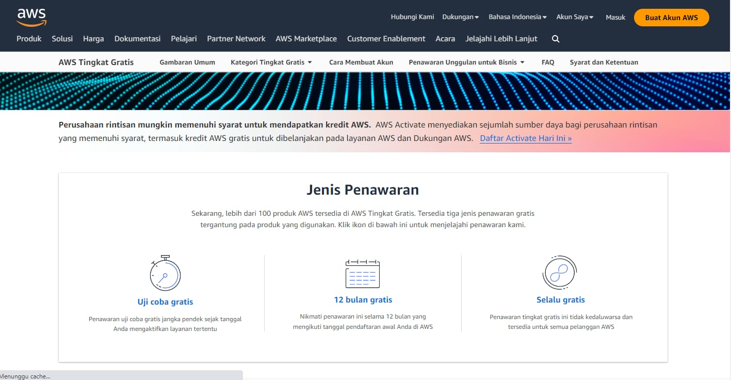Open the search magnifier icon

(556, 39)
